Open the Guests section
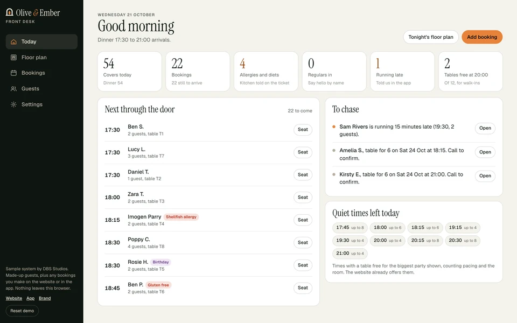 (41, 89)
